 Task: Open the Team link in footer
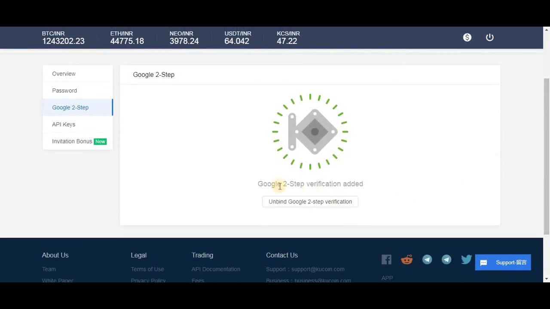[x=49, y=269]
